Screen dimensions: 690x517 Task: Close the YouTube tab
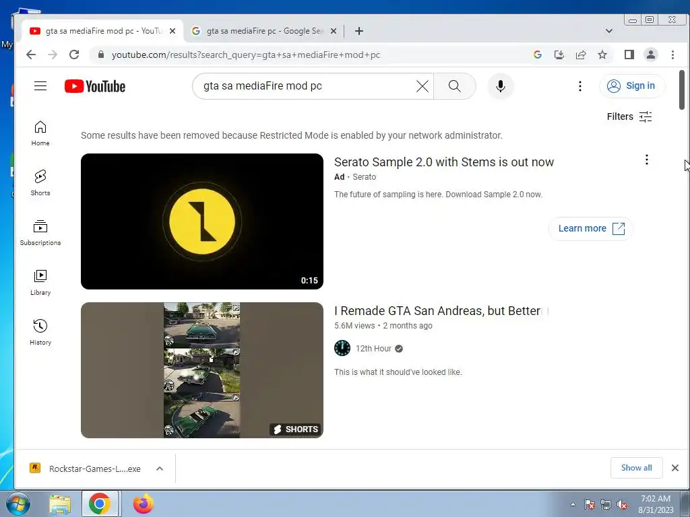[172, 31]
